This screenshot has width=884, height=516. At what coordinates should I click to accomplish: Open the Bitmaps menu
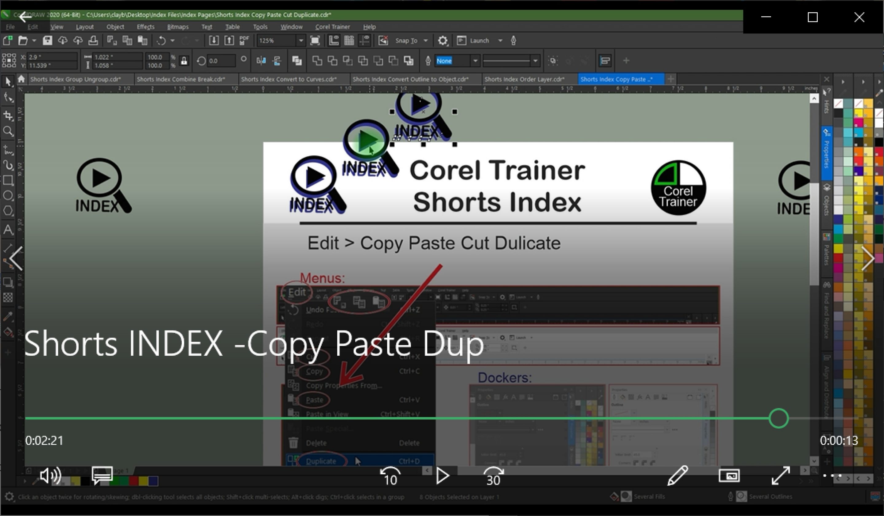tap(178, 27)
